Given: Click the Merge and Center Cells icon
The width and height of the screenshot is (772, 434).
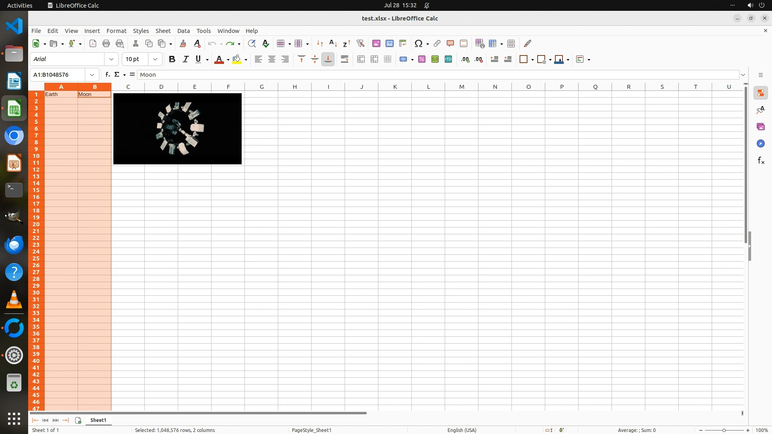Looking at the screenshot, I should pyautogui.click(x=361, y=59).
